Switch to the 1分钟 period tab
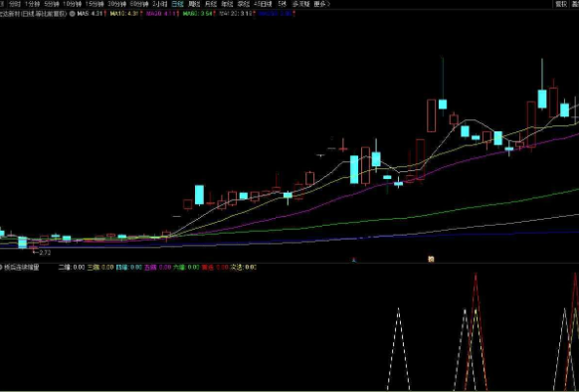579x392 pixels. [32, 4]
